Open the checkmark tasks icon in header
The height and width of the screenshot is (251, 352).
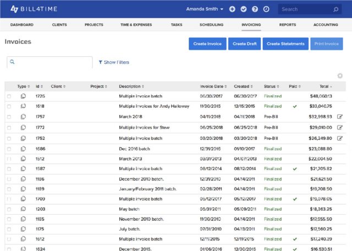point(244,9)
